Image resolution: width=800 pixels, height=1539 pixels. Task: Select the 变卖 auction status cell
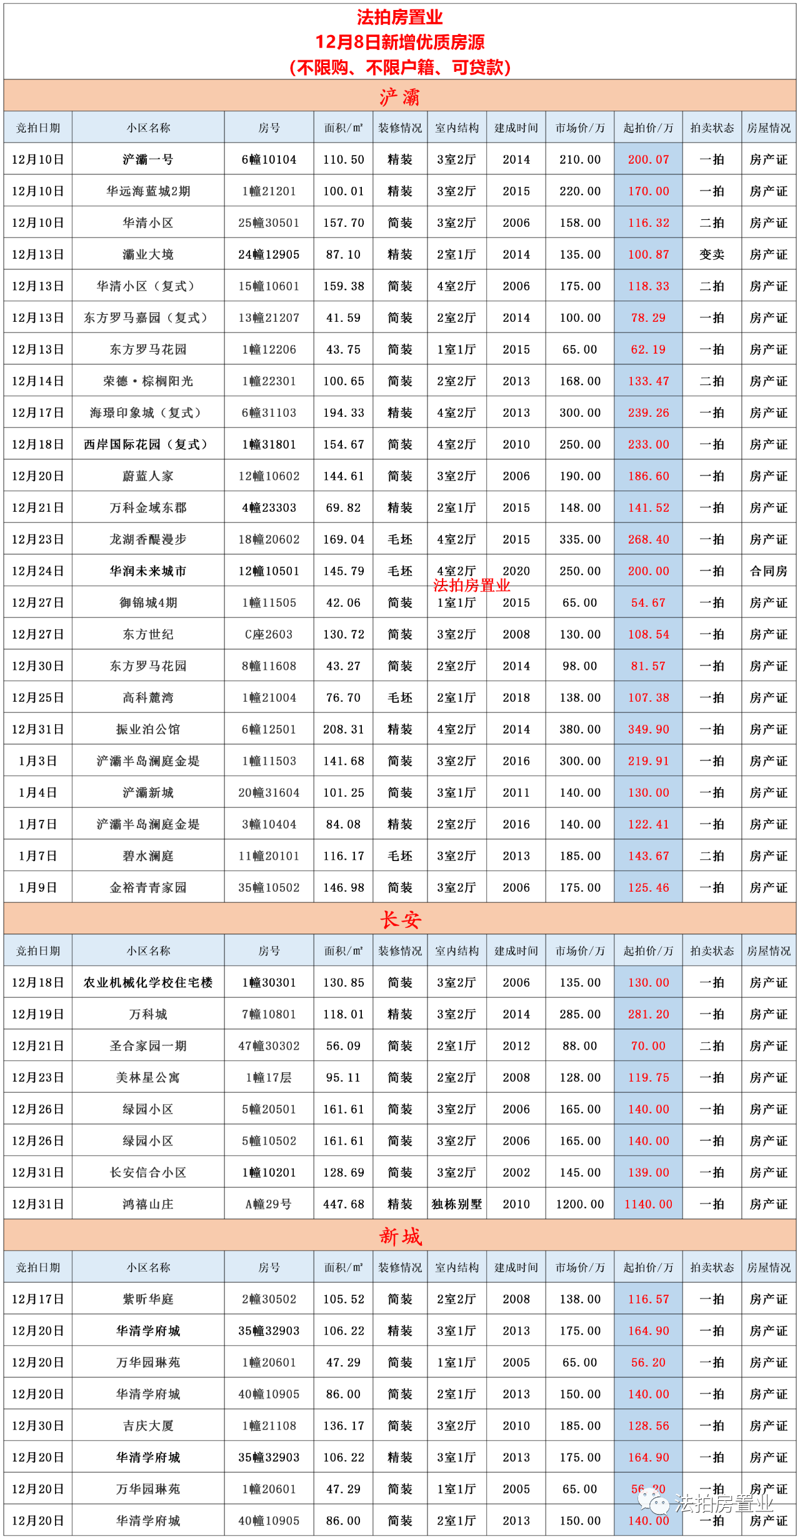coord(712,254)
